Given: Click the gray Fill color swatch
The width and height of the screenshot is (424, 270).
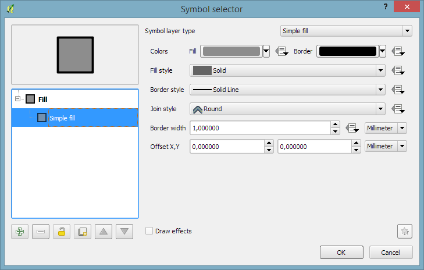Looking at the screenshot, I should [231, 51].
